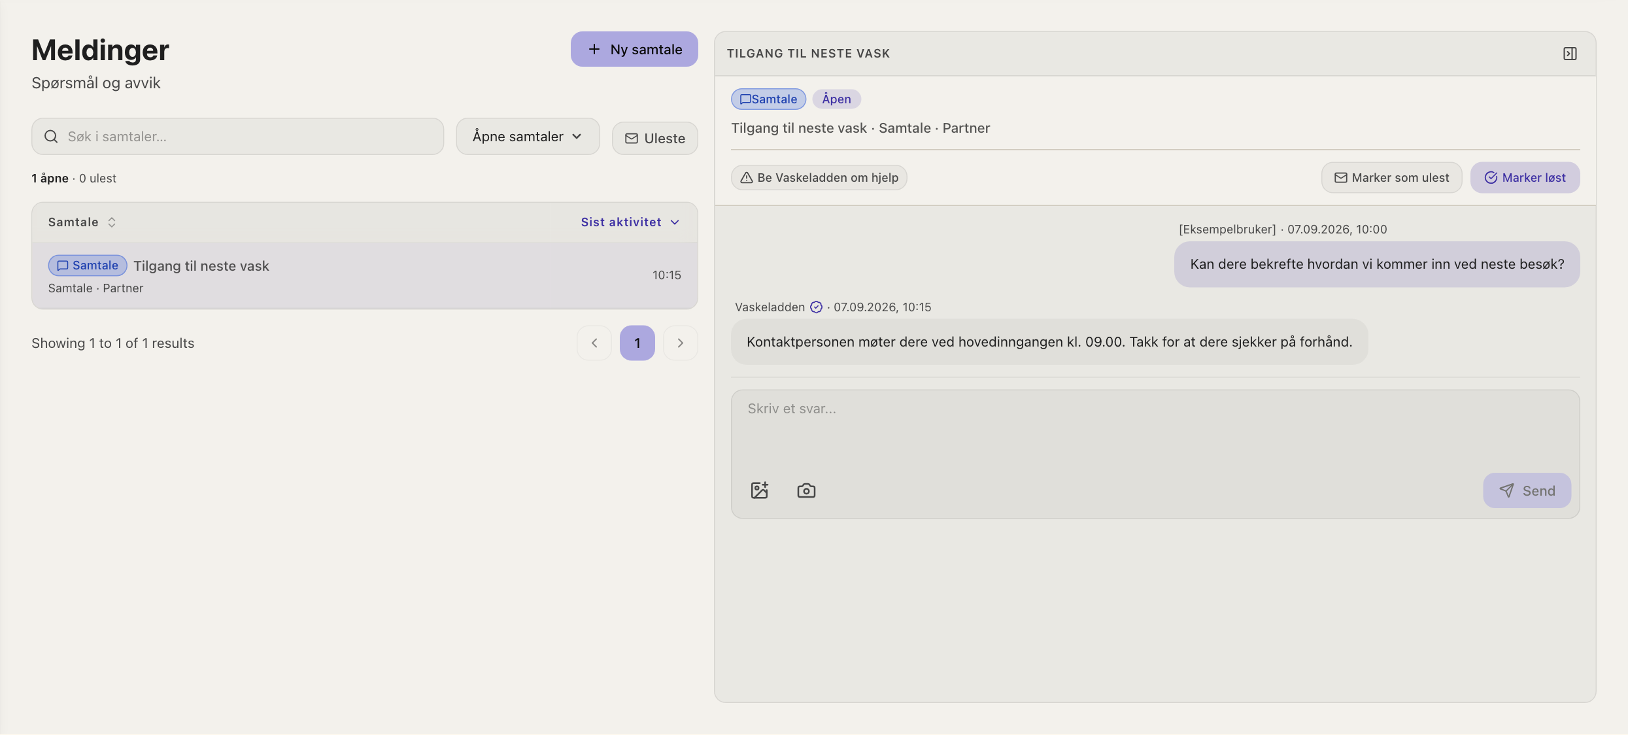Image resolution: width=1628 pixels, height=735 pixels.
Task: Go to next results page arrow
Action: click(680, 343)
